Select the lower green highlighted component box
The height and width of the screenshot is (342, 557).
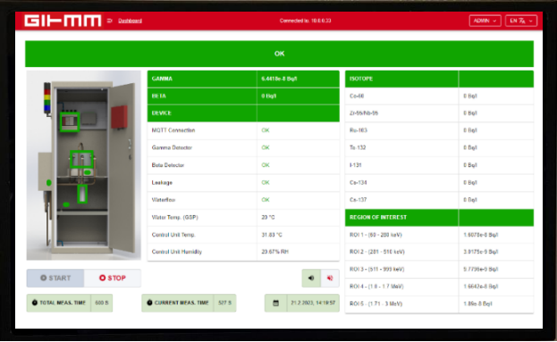(x=82, y=194)
